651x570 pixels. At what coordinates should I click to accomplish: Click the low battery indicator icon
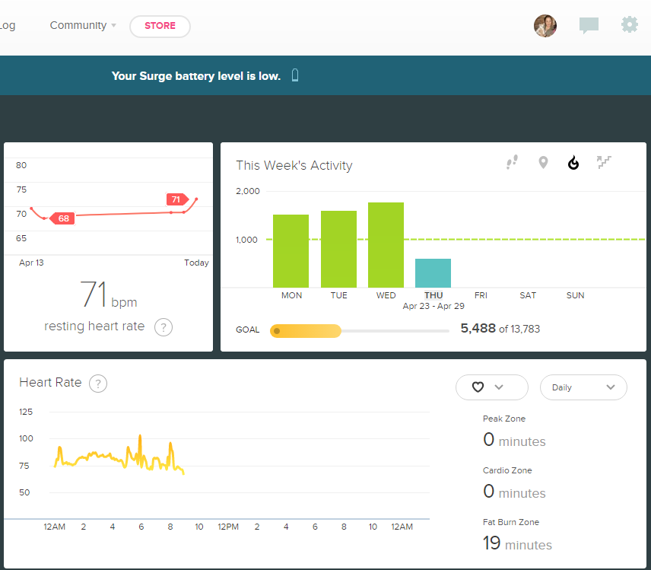click(296, 75)
